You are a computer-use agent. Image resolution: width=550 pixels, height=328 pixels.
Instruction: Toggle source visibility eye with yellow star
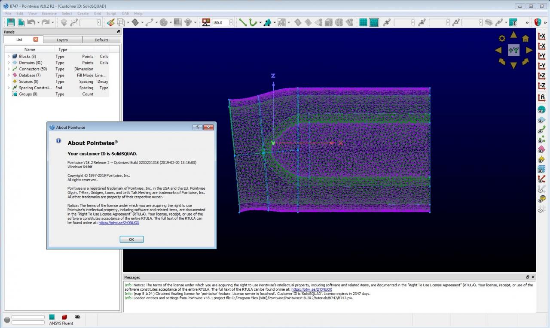(541, 159)
